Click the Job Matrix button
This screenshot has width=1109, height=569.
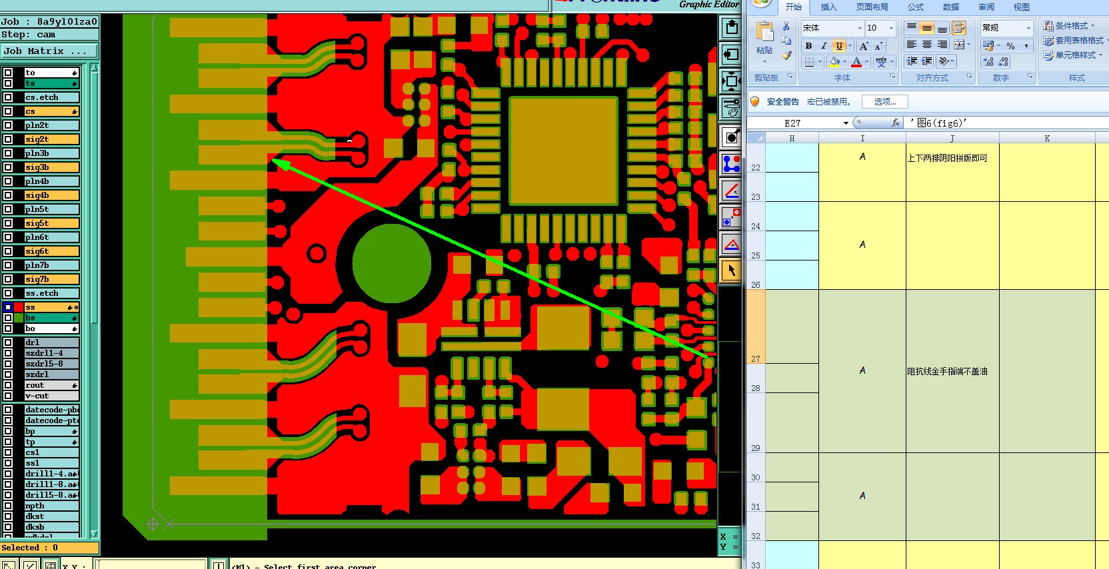click(49, 51)
